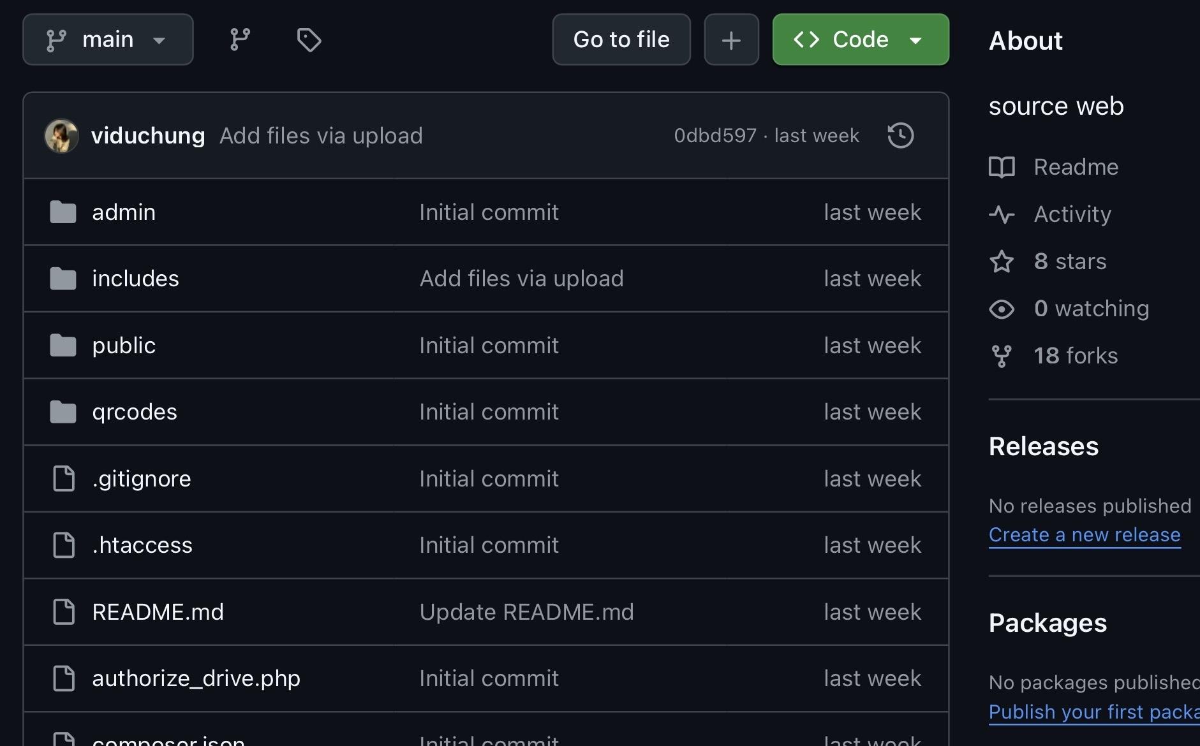Open the authorize_drive.php file
This screenshot has height=746, width=1200.
pyautogui.click(x=196, y=678)
